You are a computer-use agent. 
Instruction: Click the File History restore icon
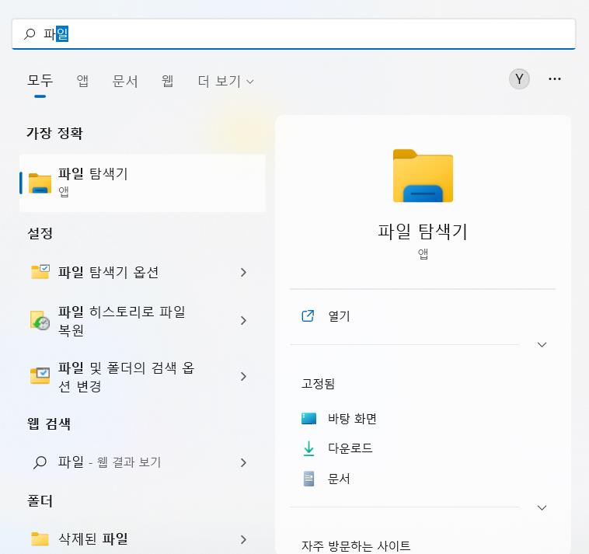pyautogui.click(x=40, y=320)
